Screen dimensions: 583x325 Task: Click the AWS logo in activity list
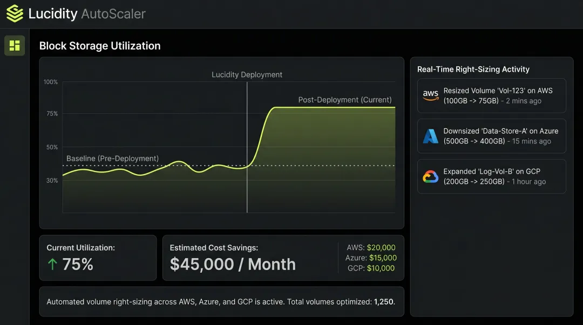click(x=431, y=95)
